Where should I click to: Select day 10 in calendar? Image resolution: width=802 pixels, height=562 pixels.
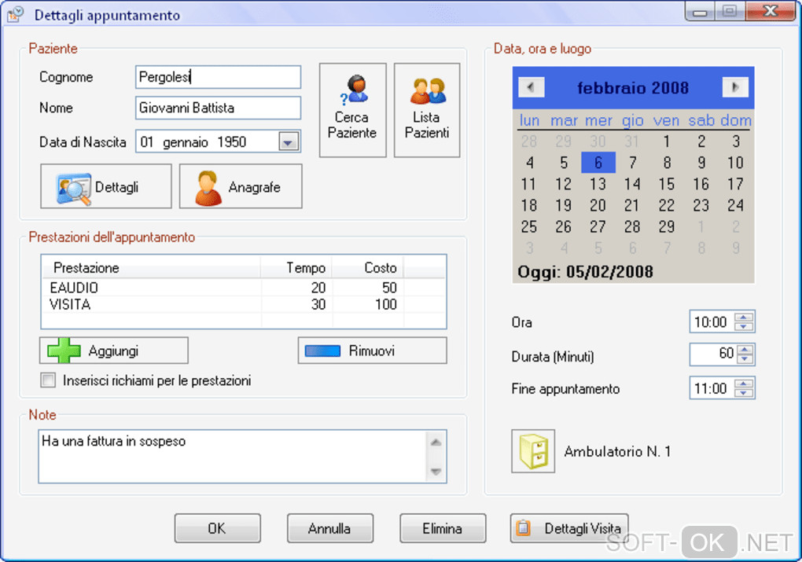point(735,163)
